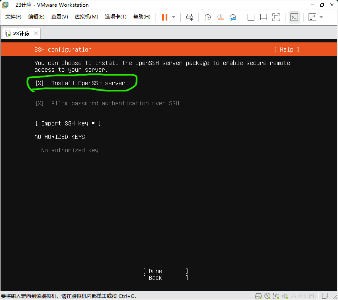338x300 pixels.
Task: Click the network adapter status icon
Action: click(276, 296)
